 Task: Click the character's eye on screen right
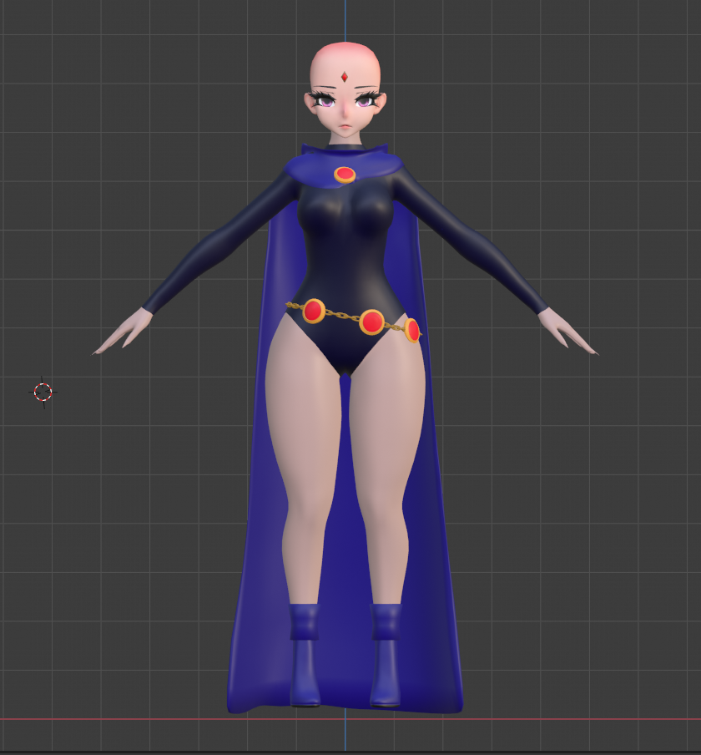363,101
